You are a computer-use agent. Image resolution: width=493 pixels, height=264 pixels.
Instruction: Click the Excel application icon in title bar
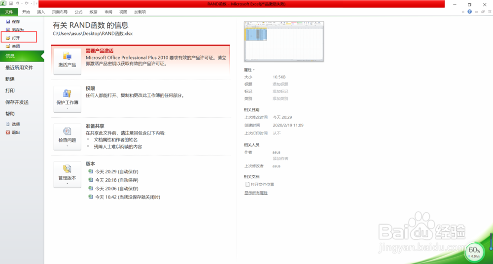pos(3,3)
